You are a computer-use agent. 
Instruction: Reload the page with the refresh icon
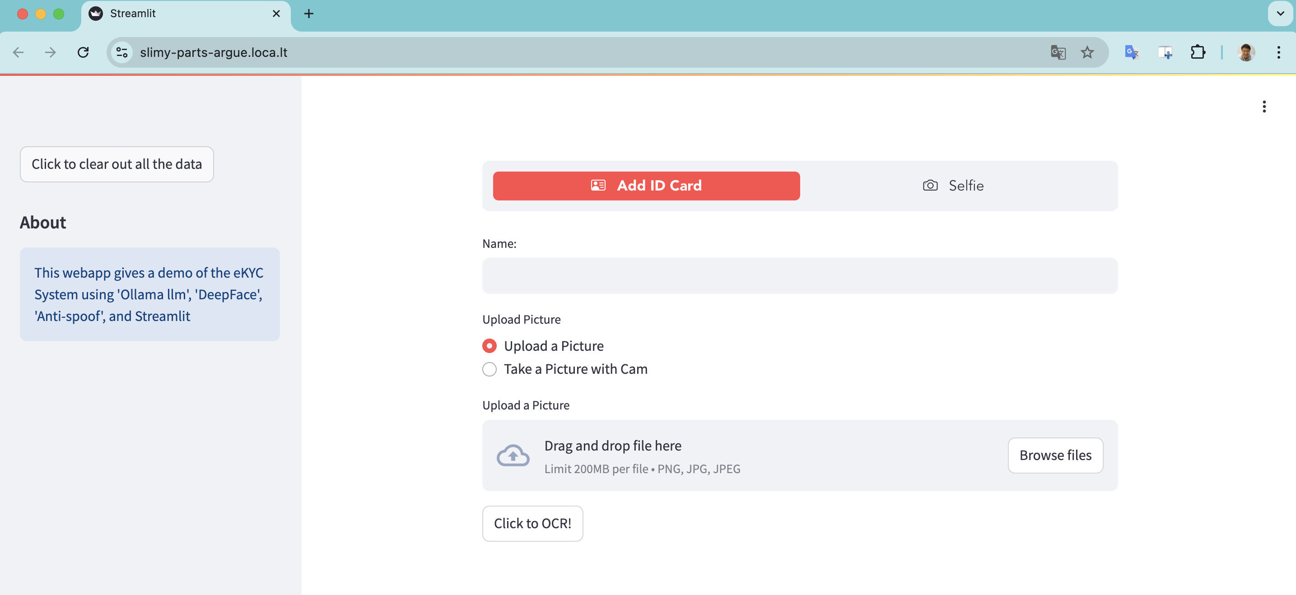click(83, 52)
